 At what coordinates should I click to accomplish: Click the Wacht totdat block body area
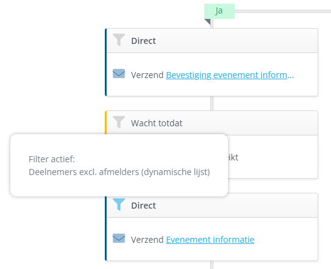pyautogui.click(x=272, y=157)
